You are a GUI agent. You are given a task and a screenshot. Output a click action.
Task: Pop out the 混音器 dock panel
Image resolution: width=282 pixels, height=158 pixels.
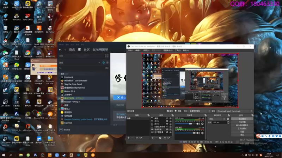coord(206,116)
